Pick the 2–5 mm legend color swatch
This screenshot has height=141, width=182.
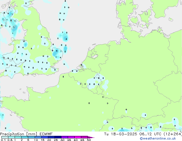point(25,137)
